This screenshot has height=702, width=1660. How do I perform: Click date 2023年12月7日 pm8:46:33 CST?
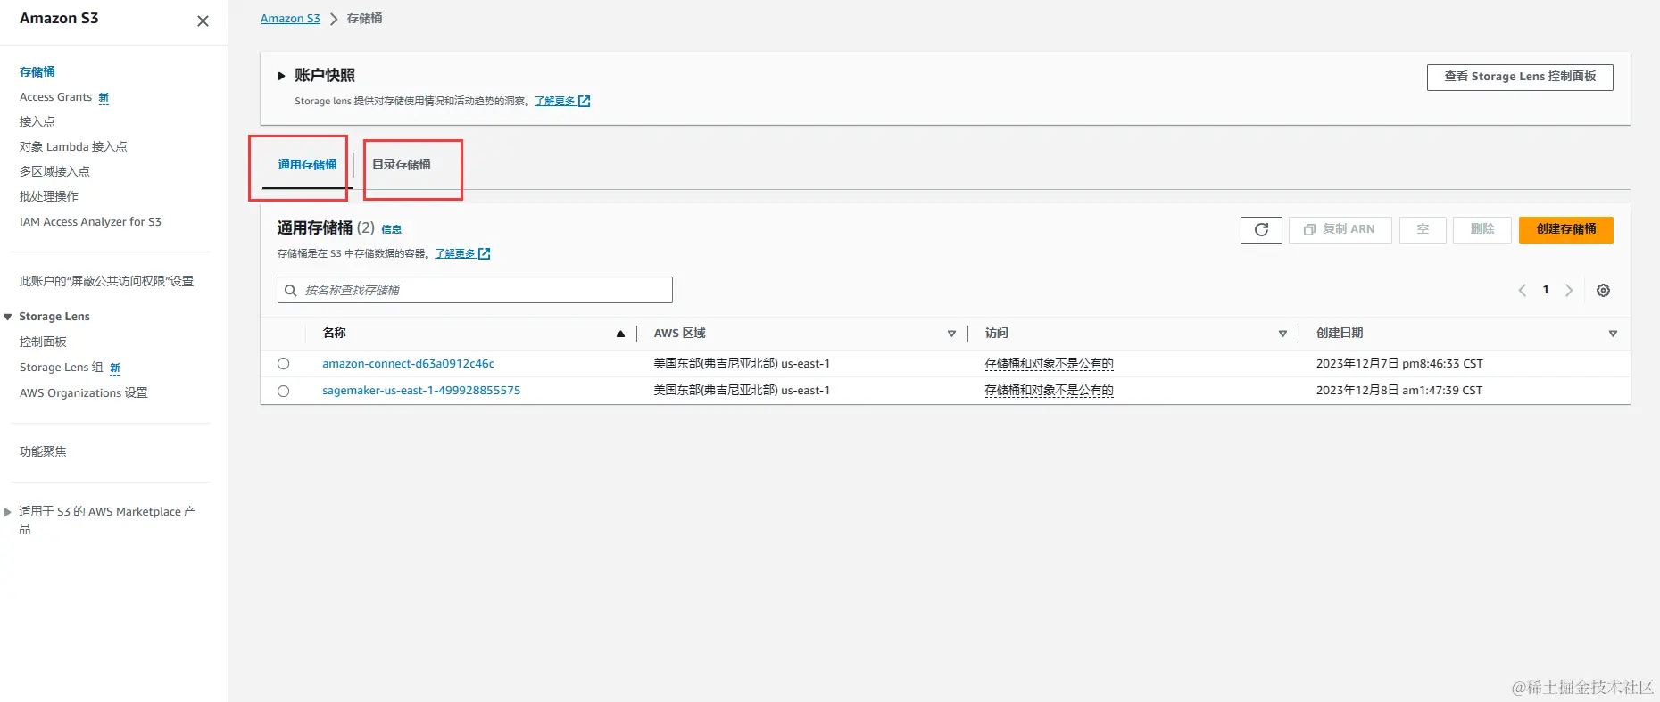[1399, 363]
